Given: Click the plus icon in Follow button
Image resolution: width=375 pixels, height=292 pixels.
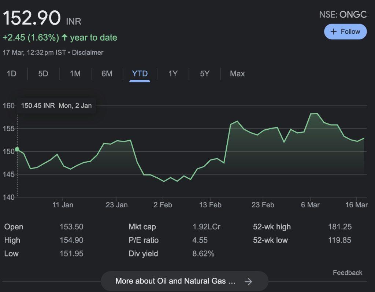Looking at the screenshot, I should [x=333, y=32].
